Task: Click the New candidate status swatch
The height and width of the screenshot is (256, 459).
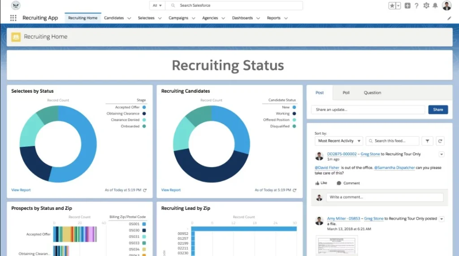Action: click(294, 107)
